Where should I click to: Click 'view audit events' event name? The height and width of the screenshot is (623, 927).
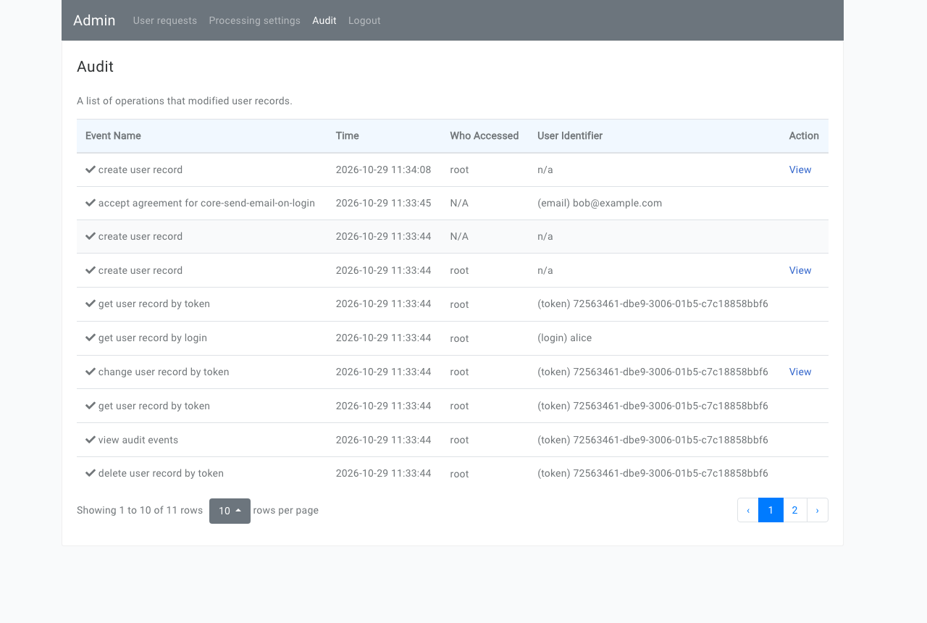point(138,440)
